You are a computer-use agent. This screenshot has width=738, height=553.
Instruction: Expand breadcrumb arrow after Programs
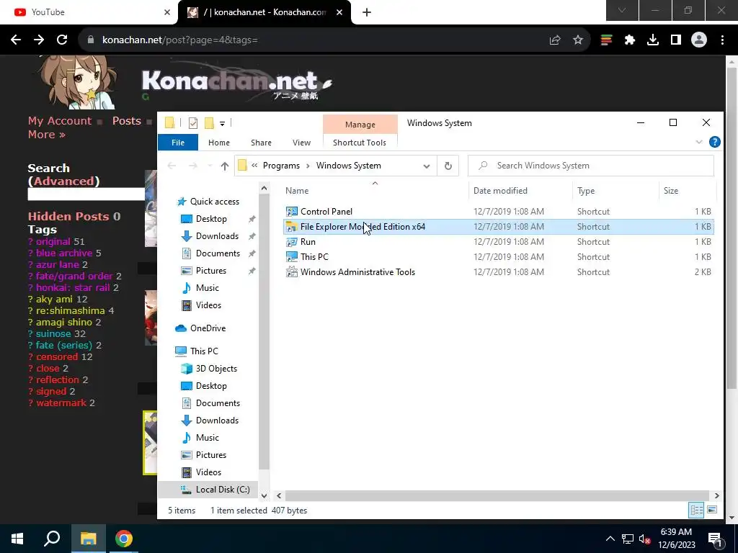308,166
